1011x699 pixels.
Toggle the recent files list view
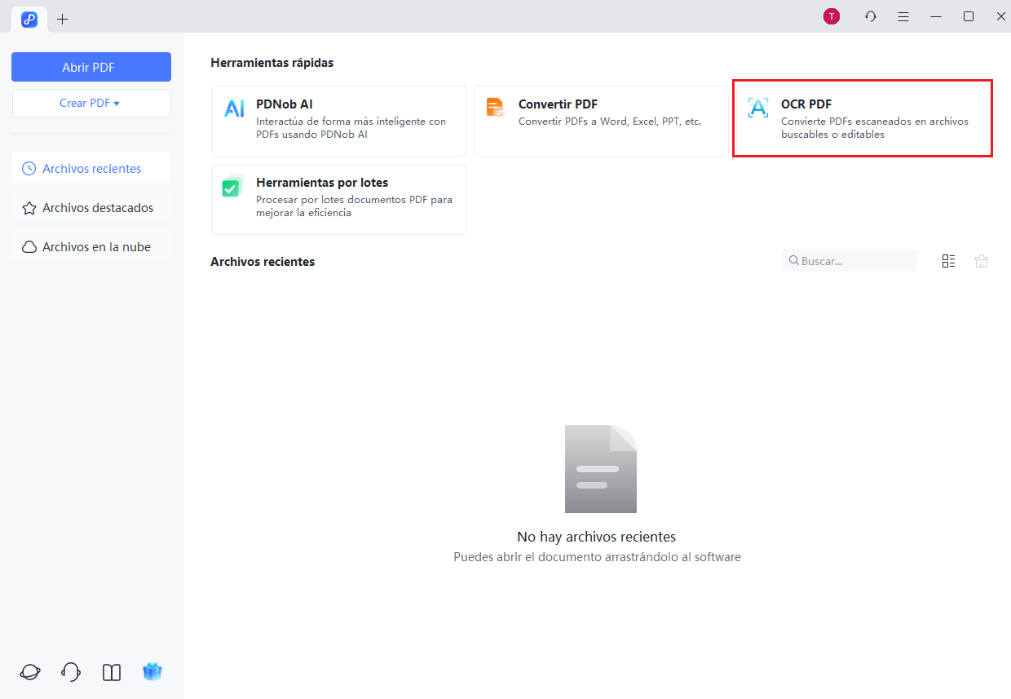tap(948, 261)
